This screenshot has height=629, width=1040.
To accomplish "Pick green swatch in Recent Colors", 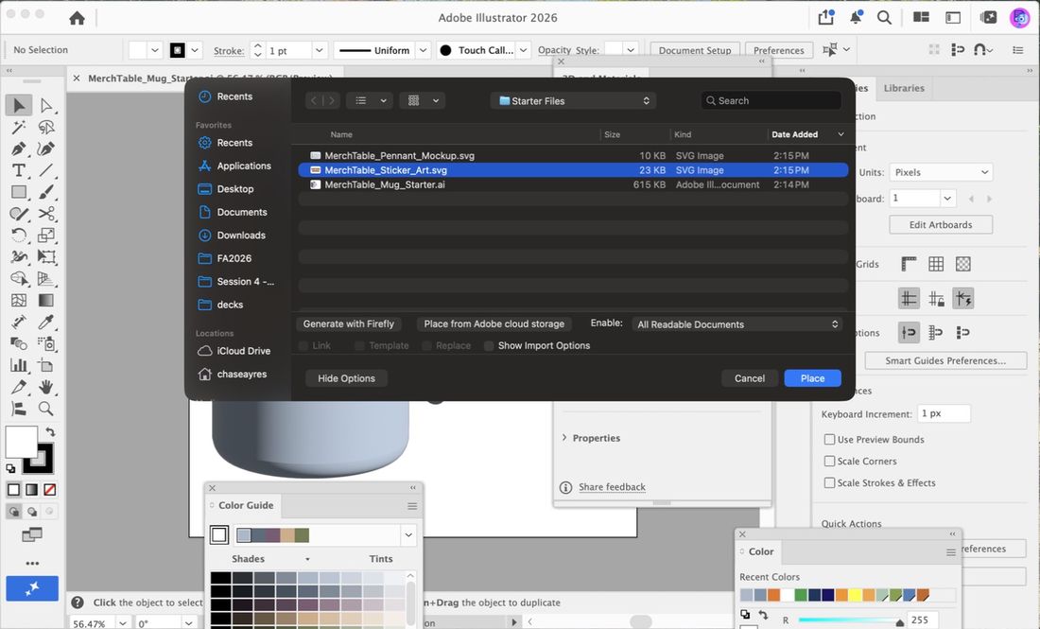I will (x=801, y=595).
